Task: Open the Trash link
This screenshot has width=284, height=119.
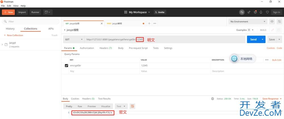Action: point(54,35)
